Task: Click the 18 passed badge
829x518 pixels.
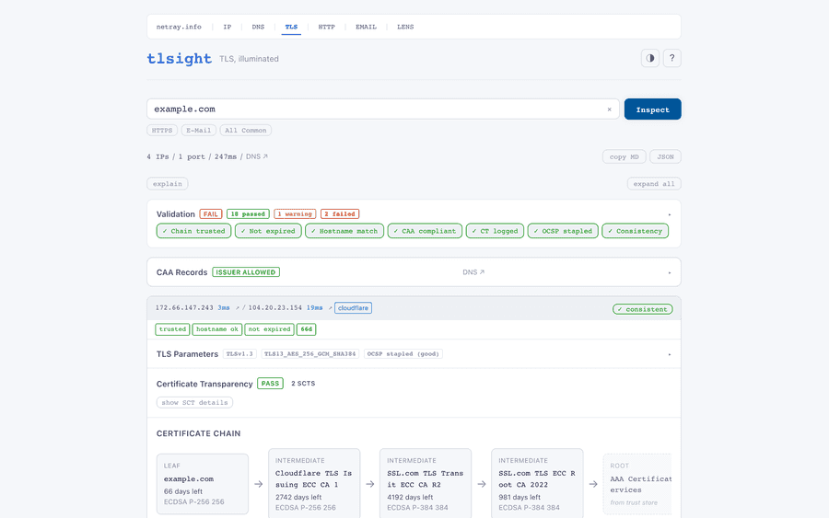Action: (x=248, y=213)
